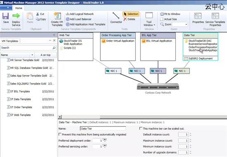This screenshot has width=227, height=157.
Task: Click the Save icon in the ribbon
Action: [5, 16]
